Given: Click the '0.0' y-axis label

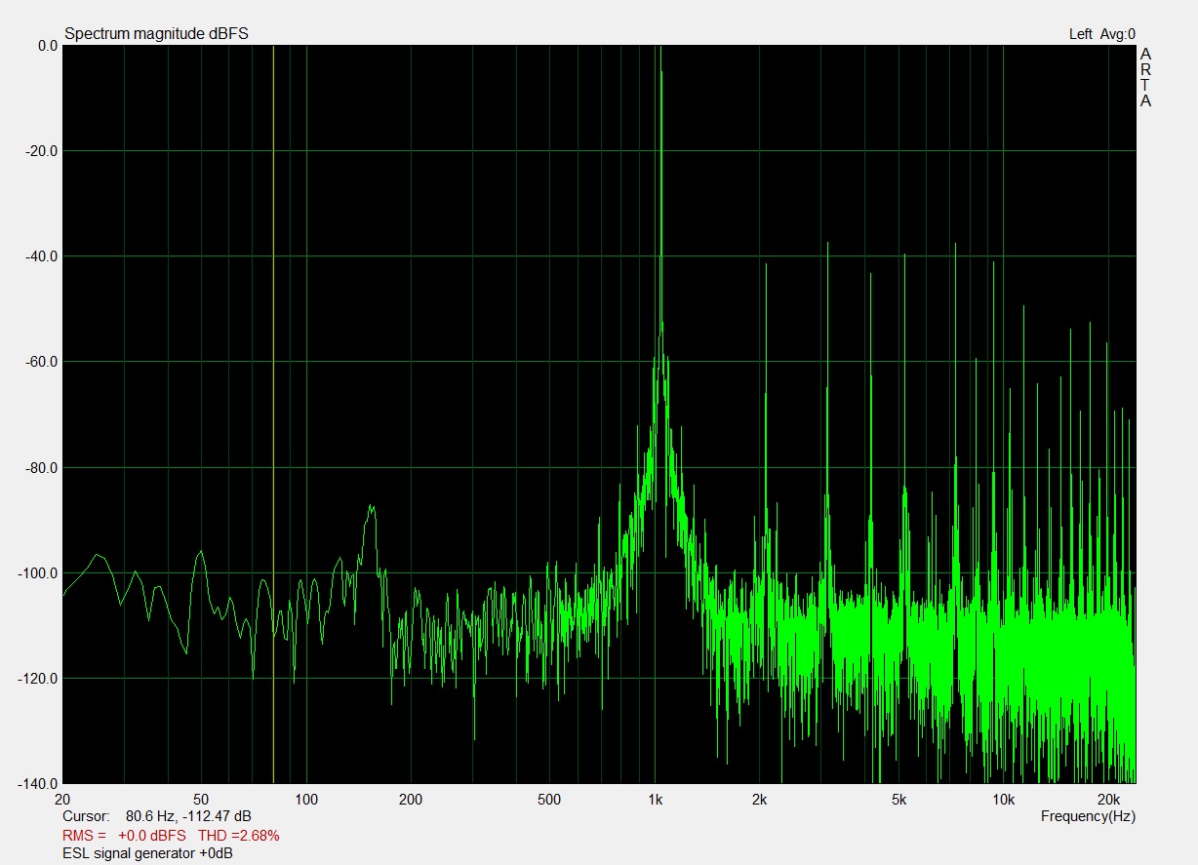Looking at the screenshot, I should [47, 46].
